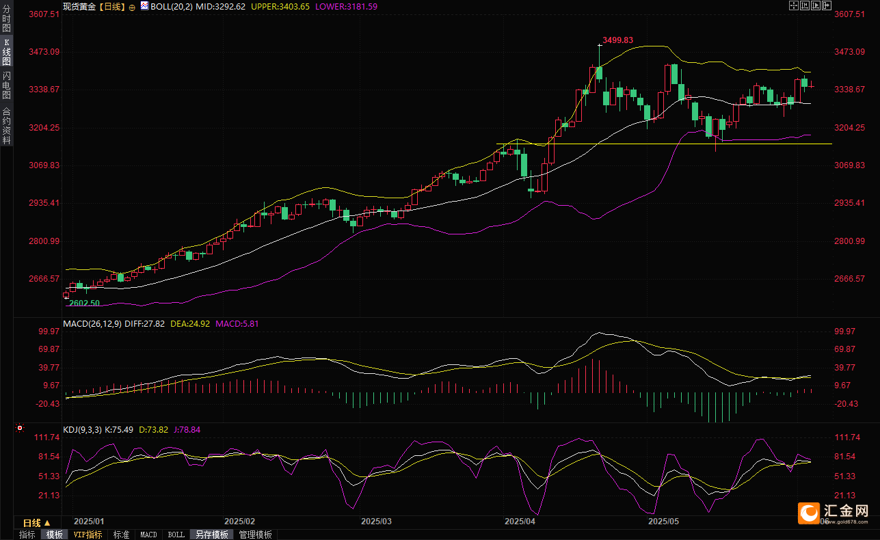Click the right axis 3473.09 price label
Viewport: 880px width, 540px height.
tap(850, 52)
